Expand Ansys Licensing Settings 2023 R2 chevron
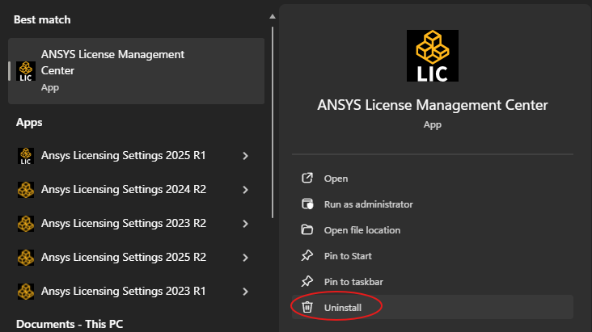The width and height of the screenshot is (592, 332). point(245,224)
